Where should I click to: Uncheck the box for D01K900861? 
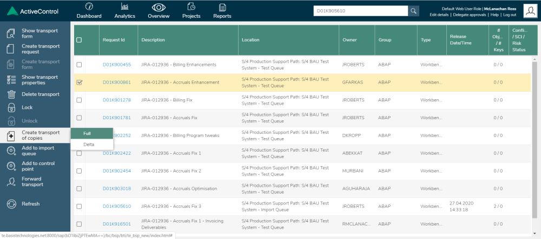click(79, 83)
